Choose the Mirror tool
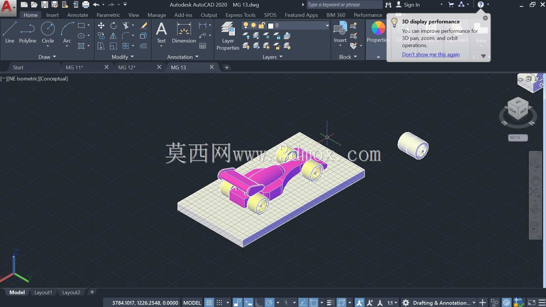546x307 pixels. (113, 36)
